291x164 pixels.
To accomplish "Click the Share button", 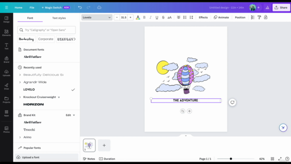I will pyautogui.click(x=281, y=7).
